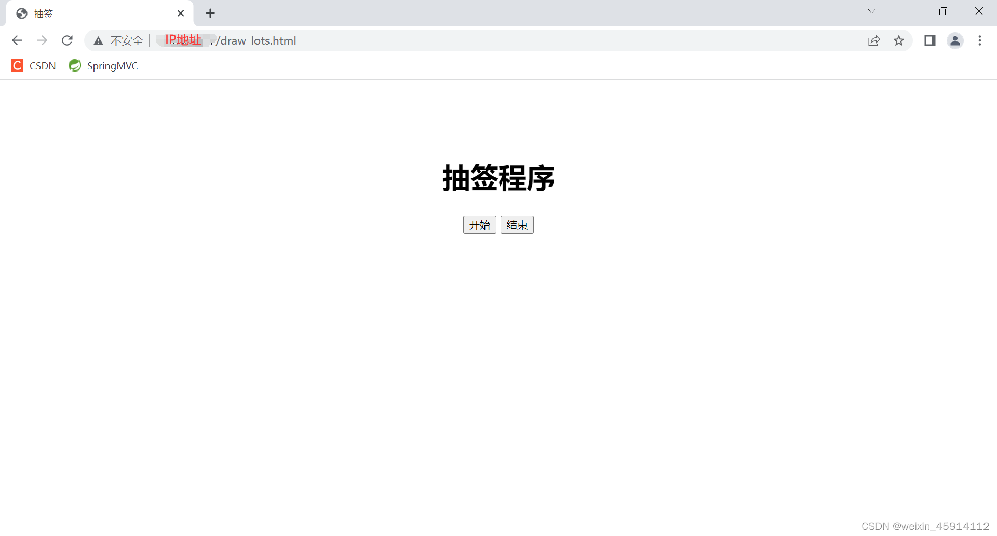This screenshot has width=997, height=536.
Task: Close the 抽签 tab
Action: pos(181,13)
